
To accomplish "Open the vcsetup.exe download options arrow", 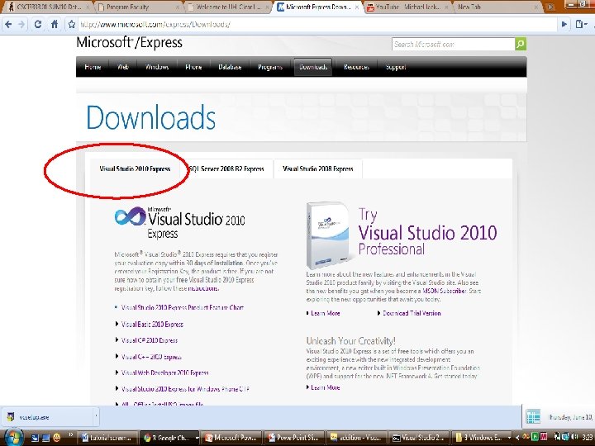I will pos(96,417).
